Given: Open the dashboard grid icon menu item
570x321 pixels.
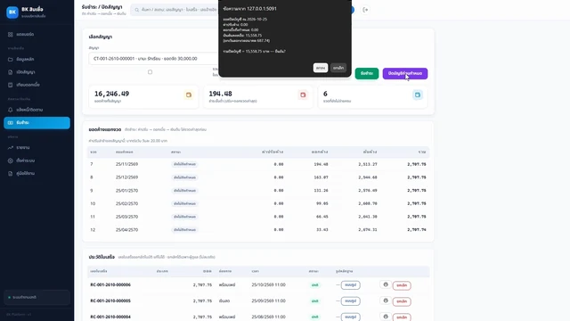Looking at the screenshot, I should pos(37,34).
